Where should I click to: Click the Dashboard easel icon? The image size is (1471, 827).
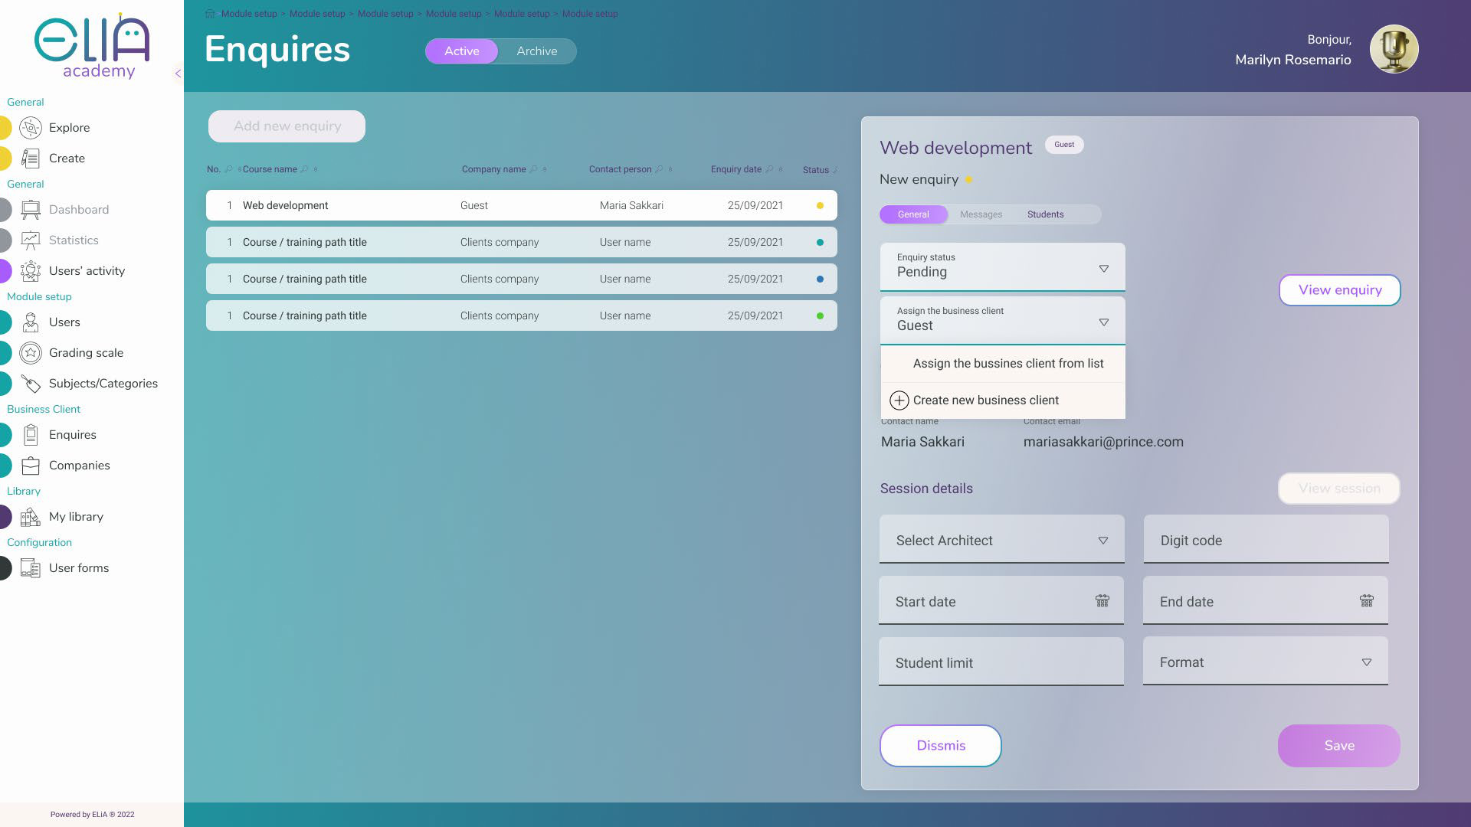pos(31,210)
